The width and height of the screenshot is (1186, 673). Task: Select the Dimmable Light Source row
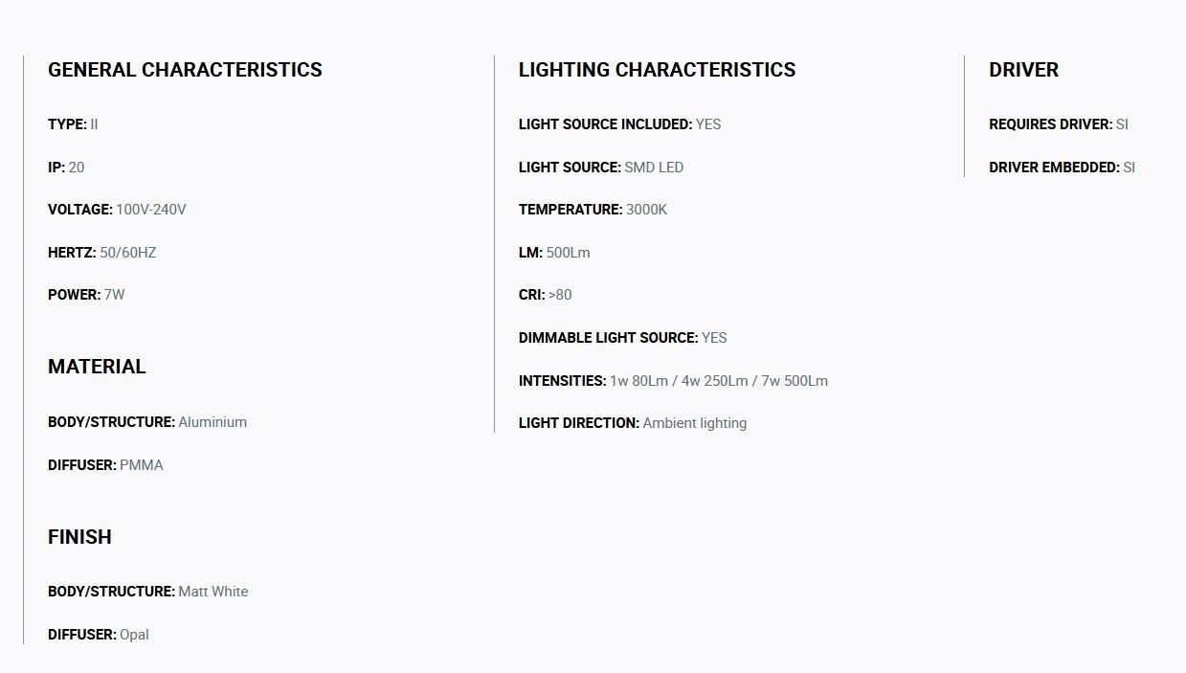point(623,338)
